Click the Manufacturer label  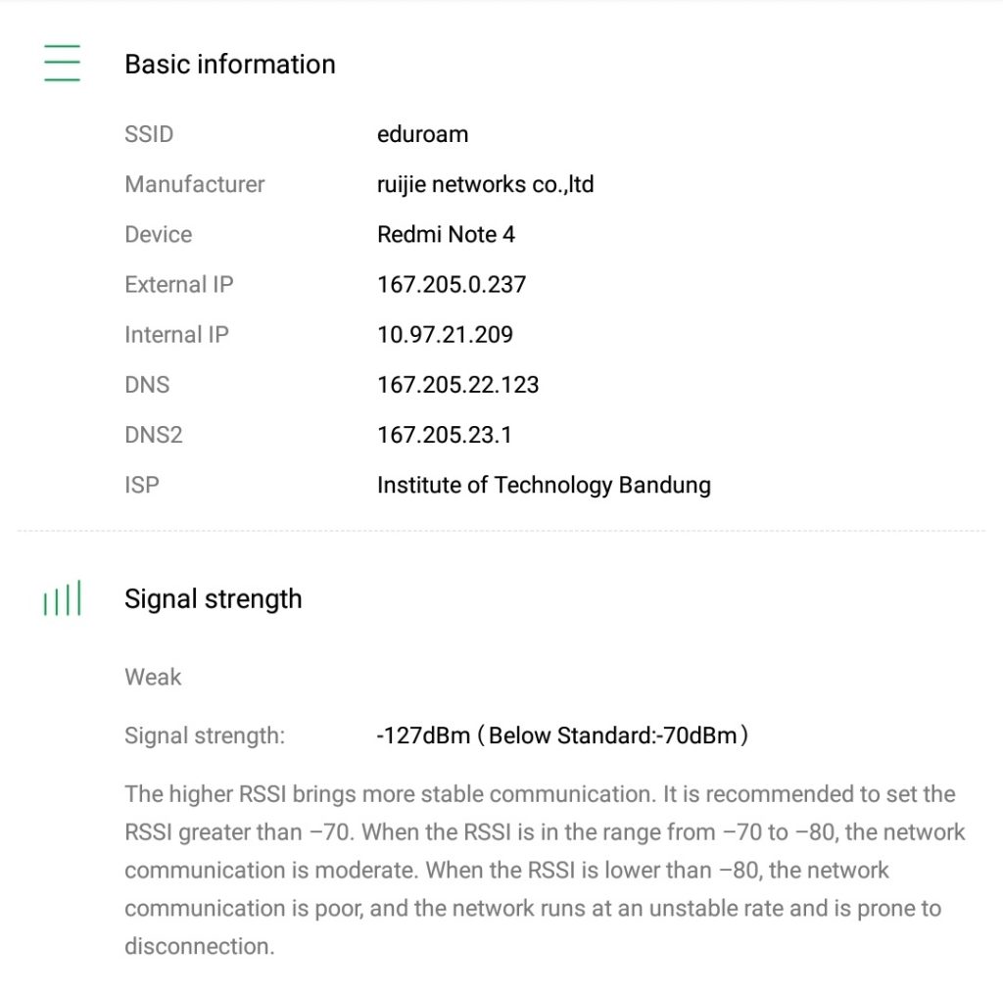194,184
